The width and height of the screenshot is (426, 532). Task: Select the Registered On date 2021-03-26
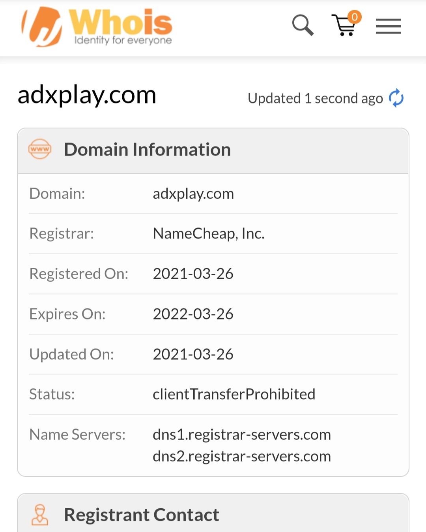[193, 274]
